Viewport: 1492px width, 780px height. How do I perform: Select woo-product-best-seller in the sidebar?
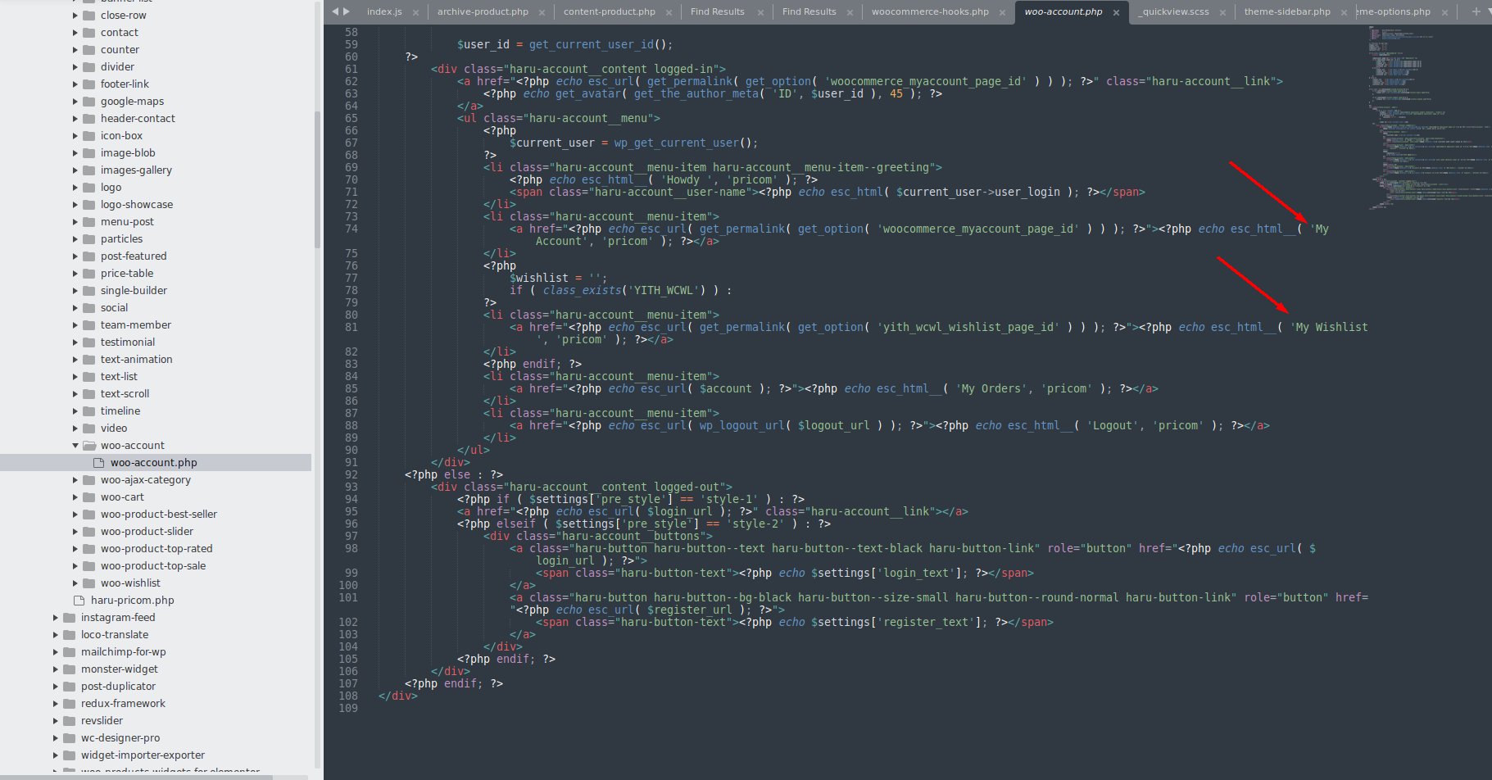159,514
